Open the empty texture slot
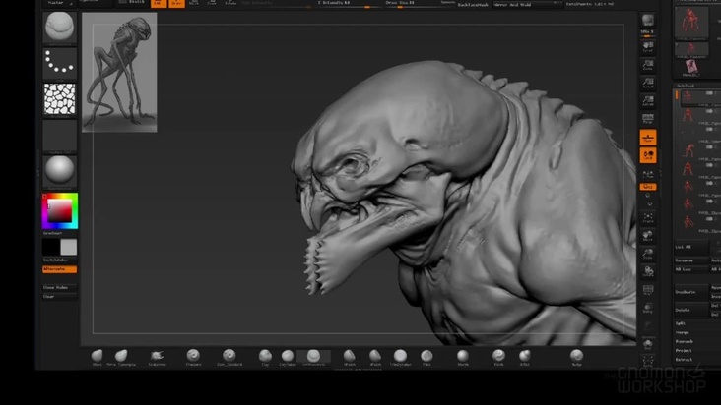 coord(59,137)
